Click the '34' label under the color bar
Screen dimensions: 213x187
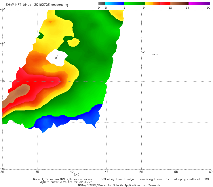[x=144, y=7]
